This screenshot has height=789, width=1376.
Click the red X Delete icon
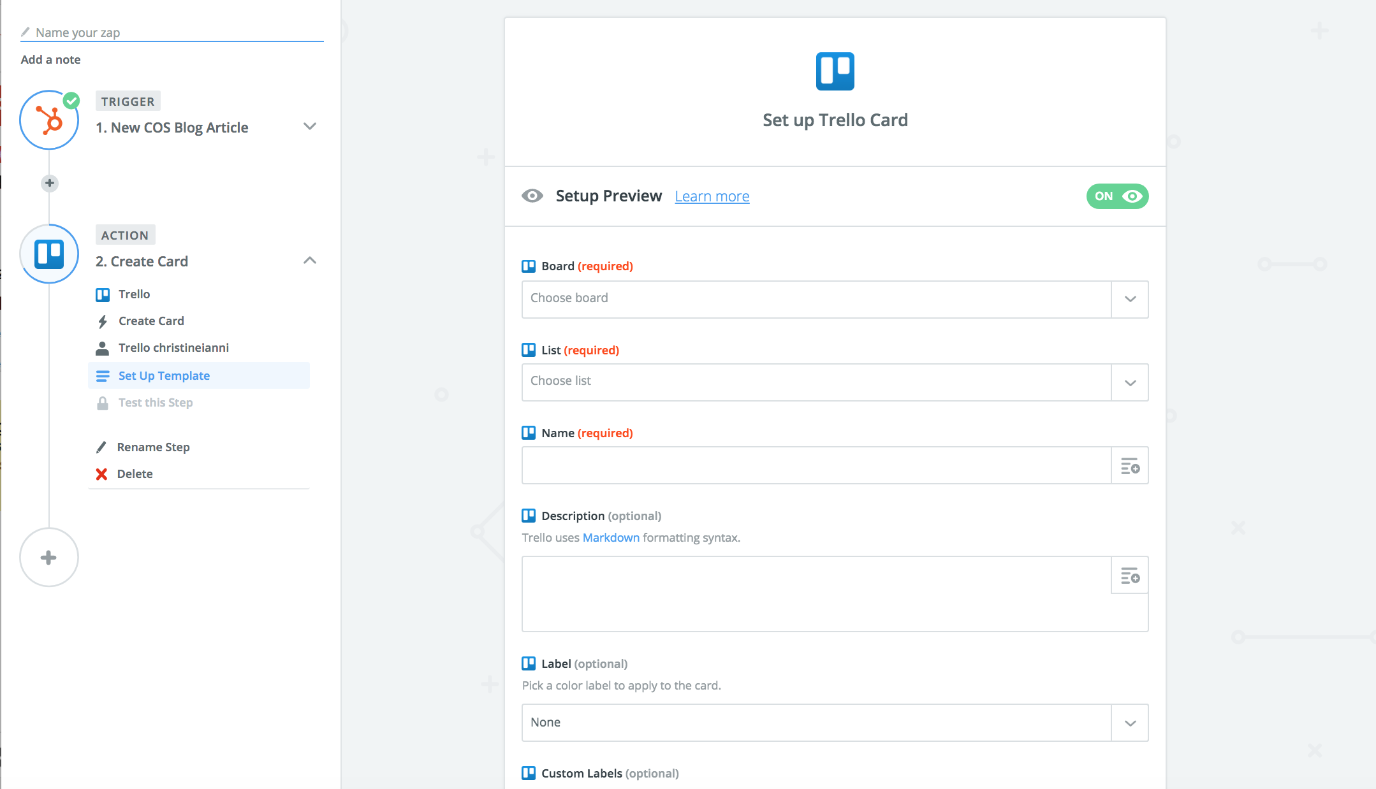pos(101,474)
